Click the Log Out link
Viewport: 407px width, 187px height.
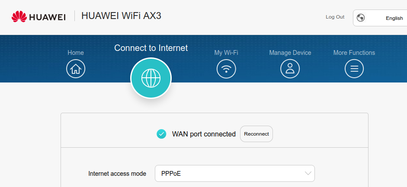click(335, 17)
